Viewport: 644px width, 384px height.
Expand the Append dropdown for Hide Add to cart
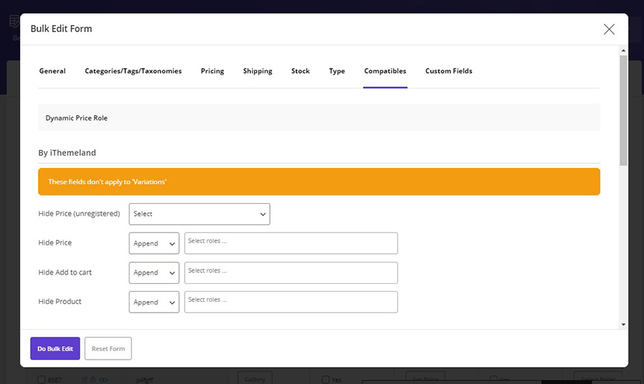(154, 273)
